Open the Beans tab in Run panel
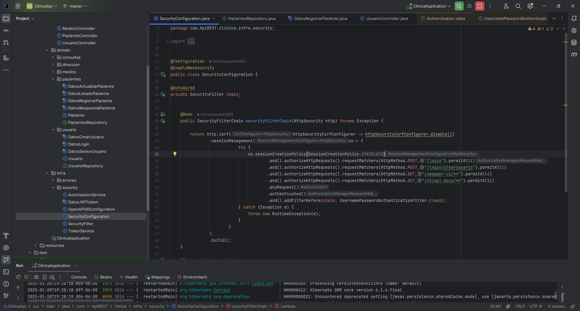 click(103, 277)
